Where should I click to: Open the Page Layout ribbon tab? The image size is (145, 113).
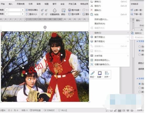pos(20,4)
